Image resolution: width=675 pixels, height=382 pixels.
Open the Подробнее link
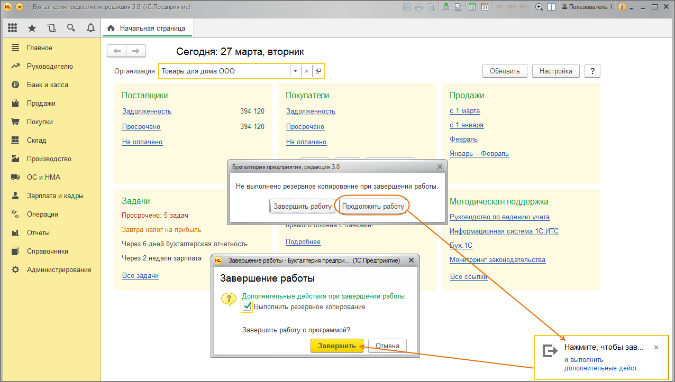(x=303, y=241)
